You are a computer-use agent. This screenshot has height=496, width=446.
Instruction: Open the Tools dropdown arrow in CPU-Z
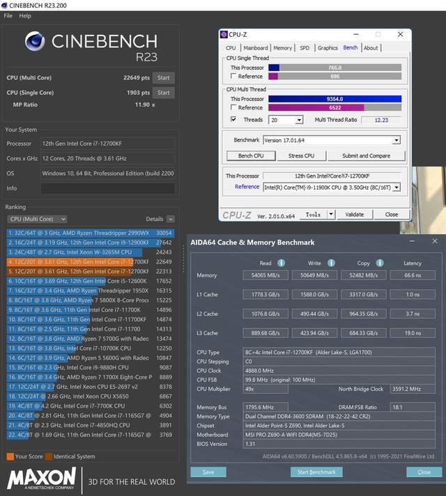pos(331,215)
